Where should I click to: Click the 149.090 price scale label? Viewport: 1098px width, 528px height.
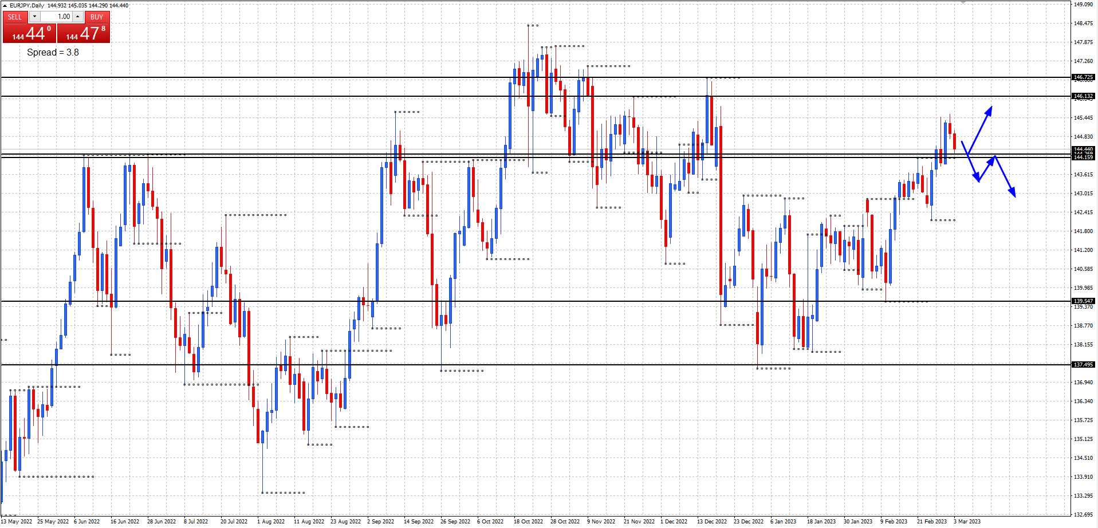(x=1083, y=5)
